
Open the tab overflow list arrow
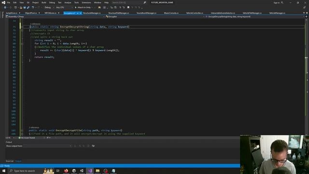pos(304,13)
